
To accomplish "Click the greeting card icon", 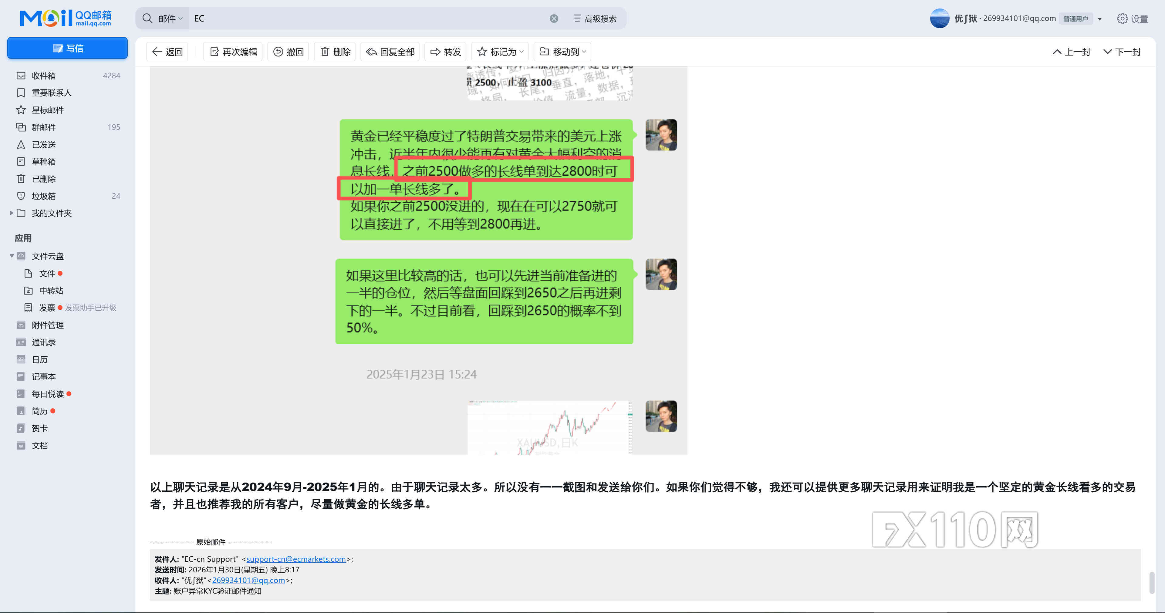I will coord(21,428).
